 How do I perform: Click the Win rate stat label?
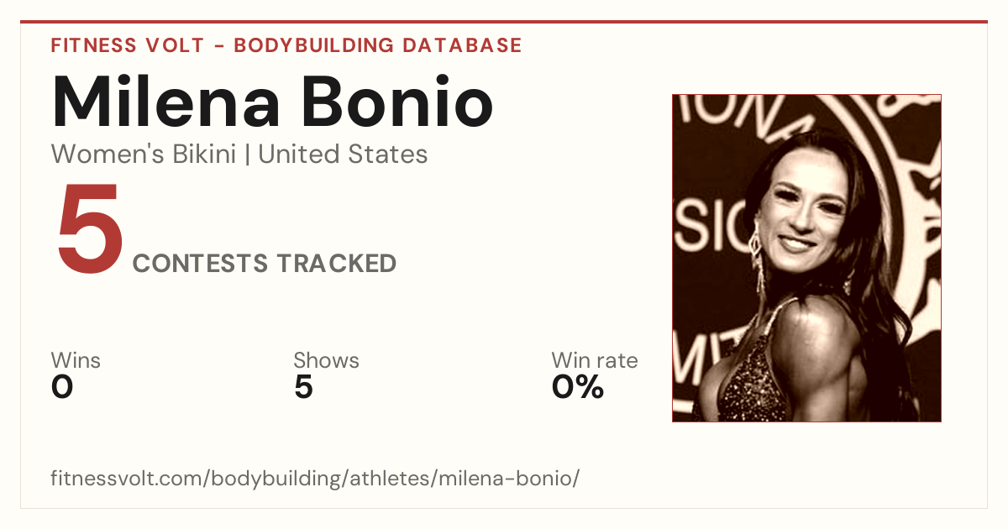tap(595, 361)
